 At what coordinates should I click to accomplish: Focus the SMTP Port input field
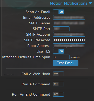(61, 29)
